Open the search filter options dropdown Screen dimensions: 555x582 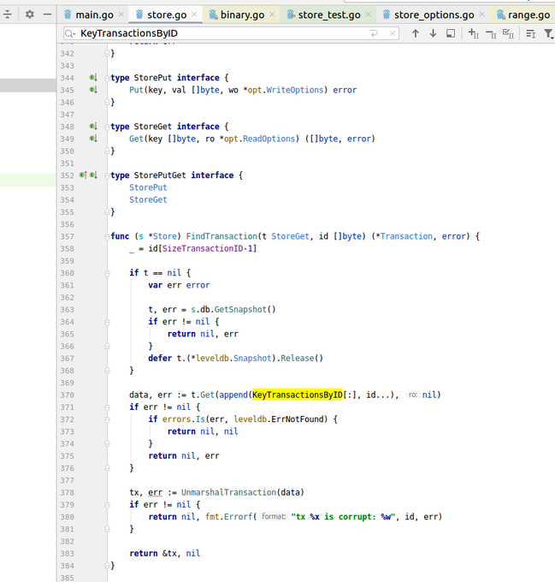coord(549,33)
